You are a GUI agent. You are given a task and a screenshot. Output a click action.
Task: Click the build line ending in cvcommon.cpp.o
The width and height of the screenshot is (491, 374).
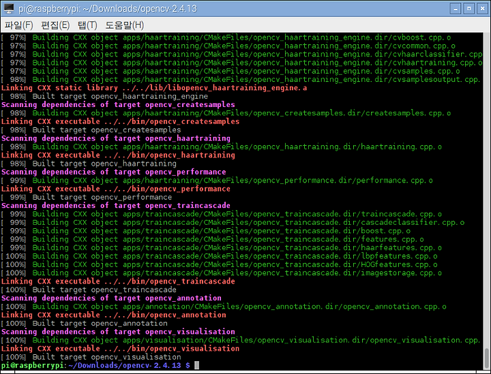click(x=228, y=46)
